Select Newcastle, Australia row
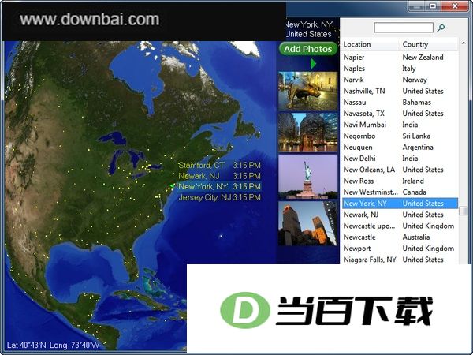 400,237
